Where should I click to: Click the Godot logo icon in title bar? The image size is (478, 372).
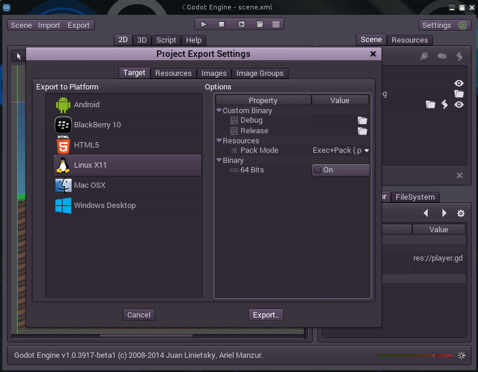(x=7, y=7)
